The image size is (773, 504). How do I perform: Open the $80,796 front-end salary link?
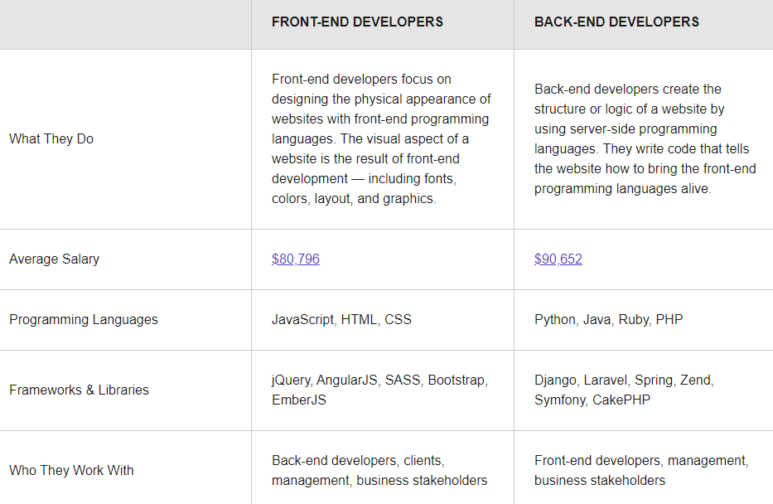295,259
